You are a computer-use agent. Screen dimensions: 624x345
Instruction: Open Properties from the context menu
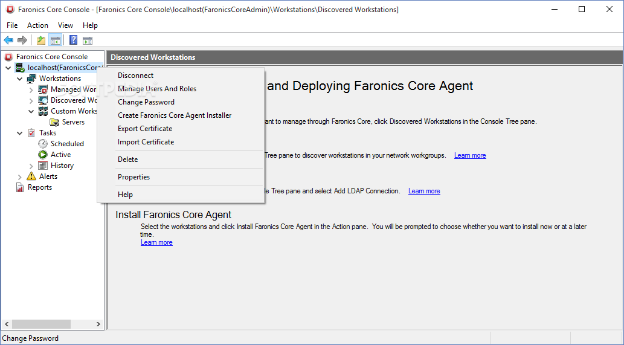[x=181, y=176]
